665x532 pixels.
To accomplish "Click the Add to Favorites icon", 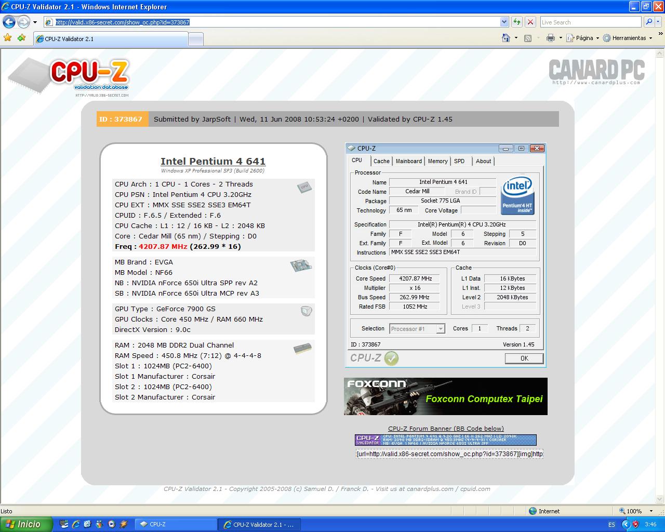I will (21, 38).
